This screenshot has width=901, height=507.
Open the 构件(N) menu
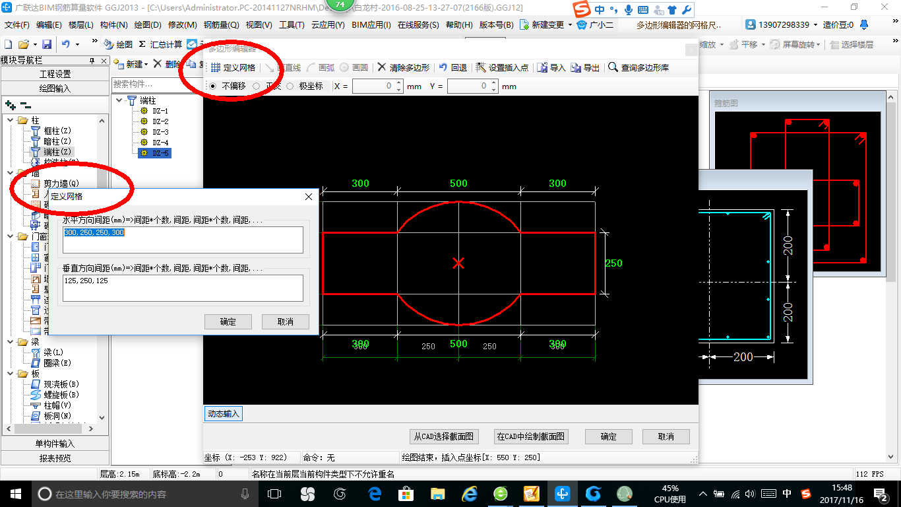113,24
